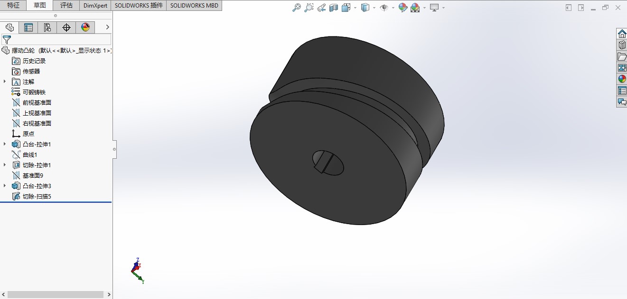
Task: Activate the Section View tool
Action: point(334,8)
